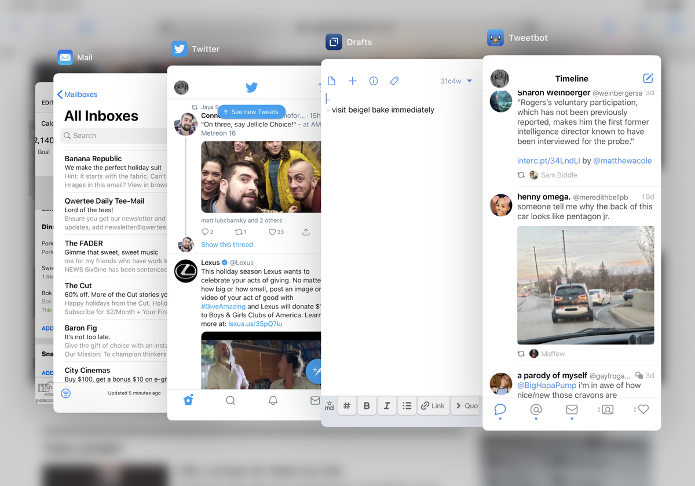Create a new draft with the plus icon

pyautogui.click(x=353, y=81)
